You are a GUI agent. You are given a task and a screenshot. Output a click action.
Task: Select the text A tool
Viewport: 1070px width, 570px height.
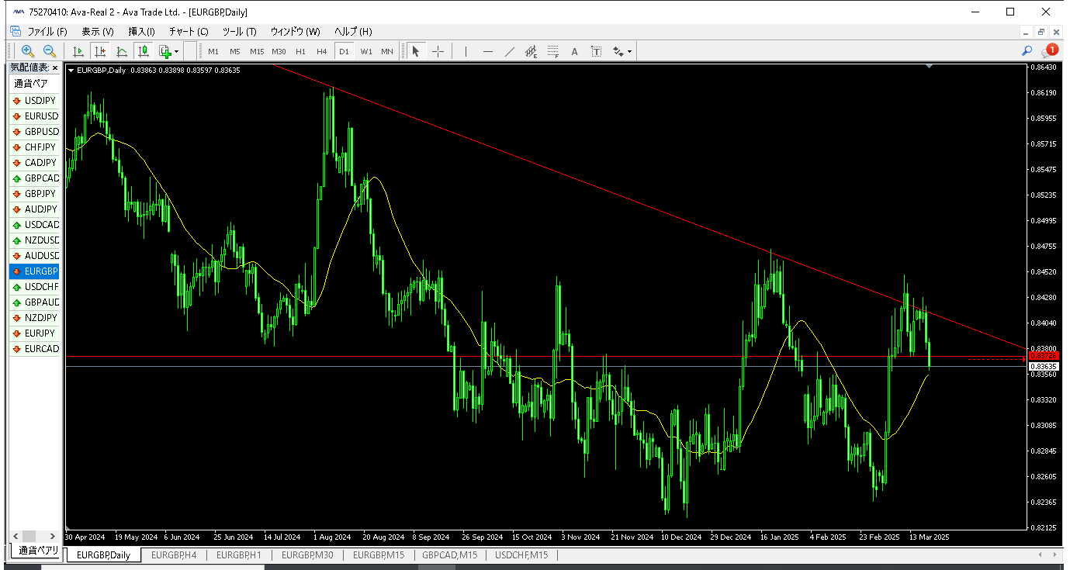click(575, 51)
